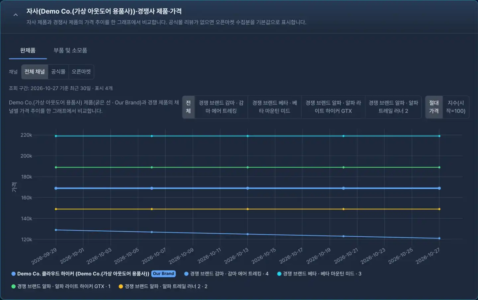
Task: Click the 조회 구간 date range text
Action: click(x=61, y=88)
